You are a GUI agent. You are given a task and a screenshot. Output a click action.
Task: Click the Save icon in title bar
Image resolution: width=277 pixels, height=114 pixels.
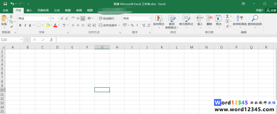[x=5, y=4]
